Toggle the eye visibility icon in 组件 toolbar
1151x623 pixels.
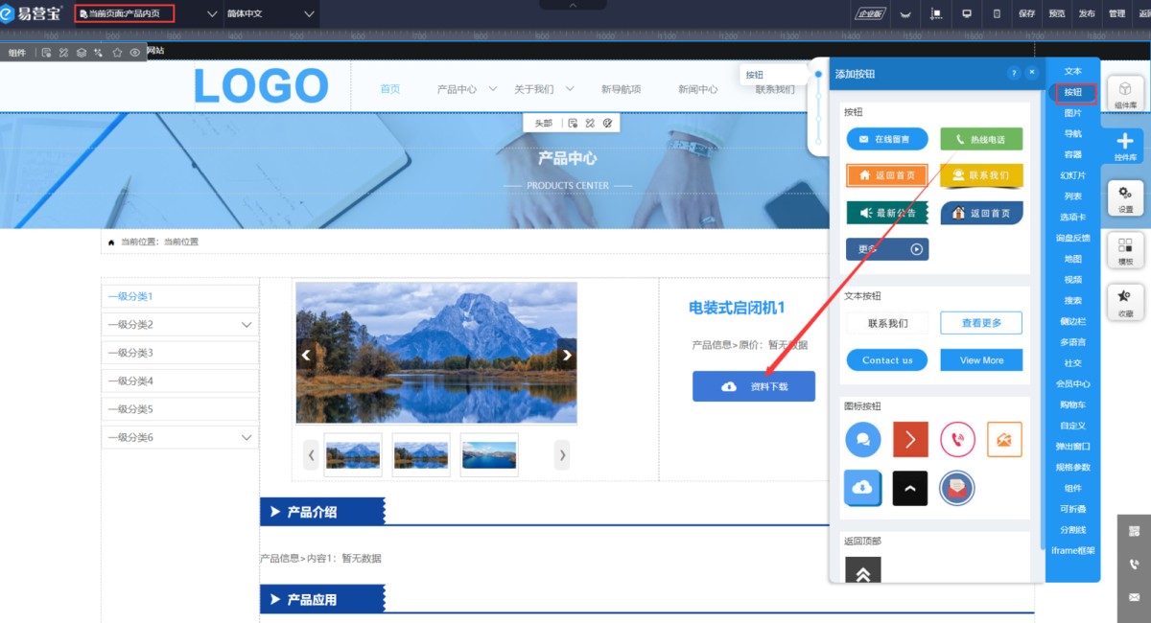pos(135,53)
